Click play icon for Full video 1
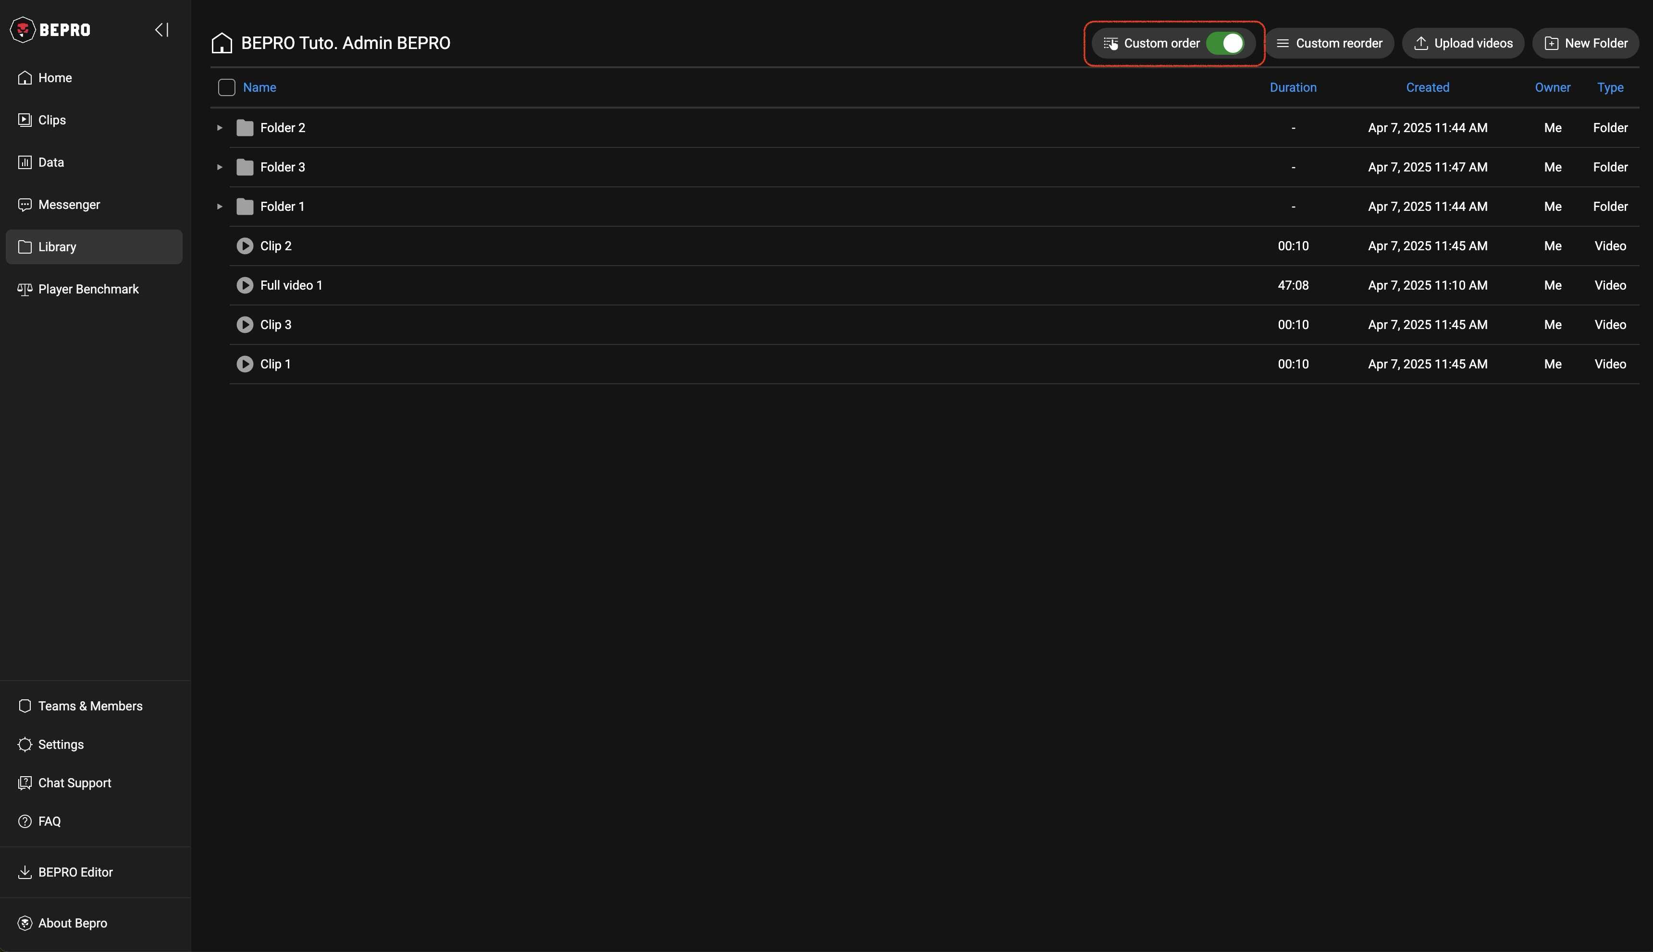 (245, 285)
